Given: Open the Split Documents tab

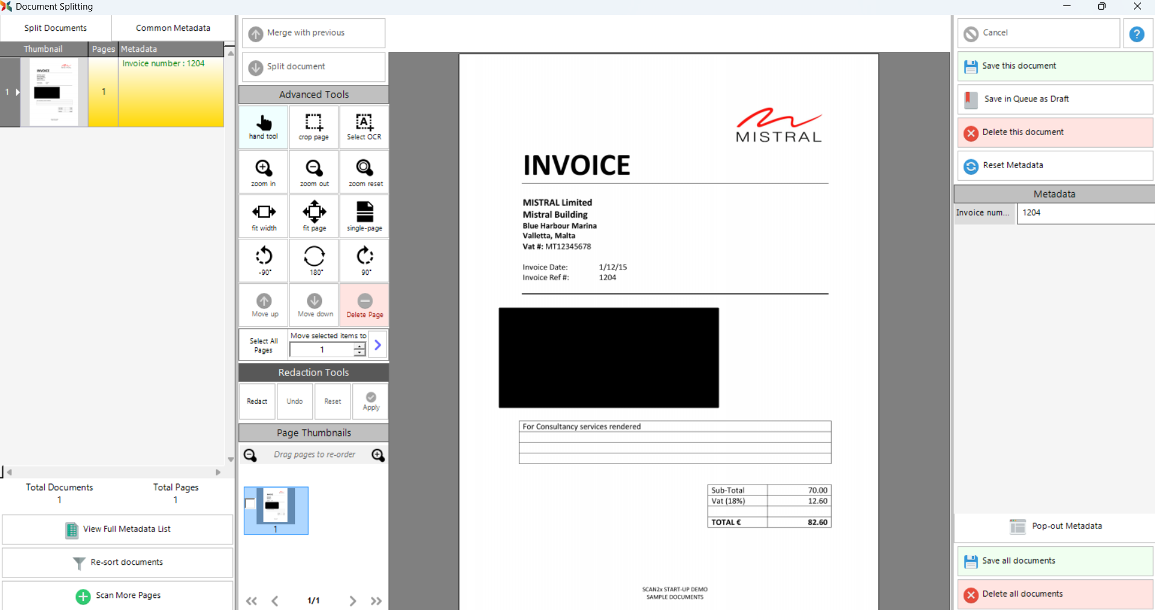Looking at the screenshot, I should coord(55,28).
